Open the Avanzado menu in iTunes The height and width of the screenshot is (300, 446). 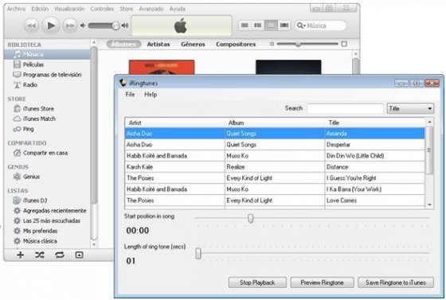(151, 9)
